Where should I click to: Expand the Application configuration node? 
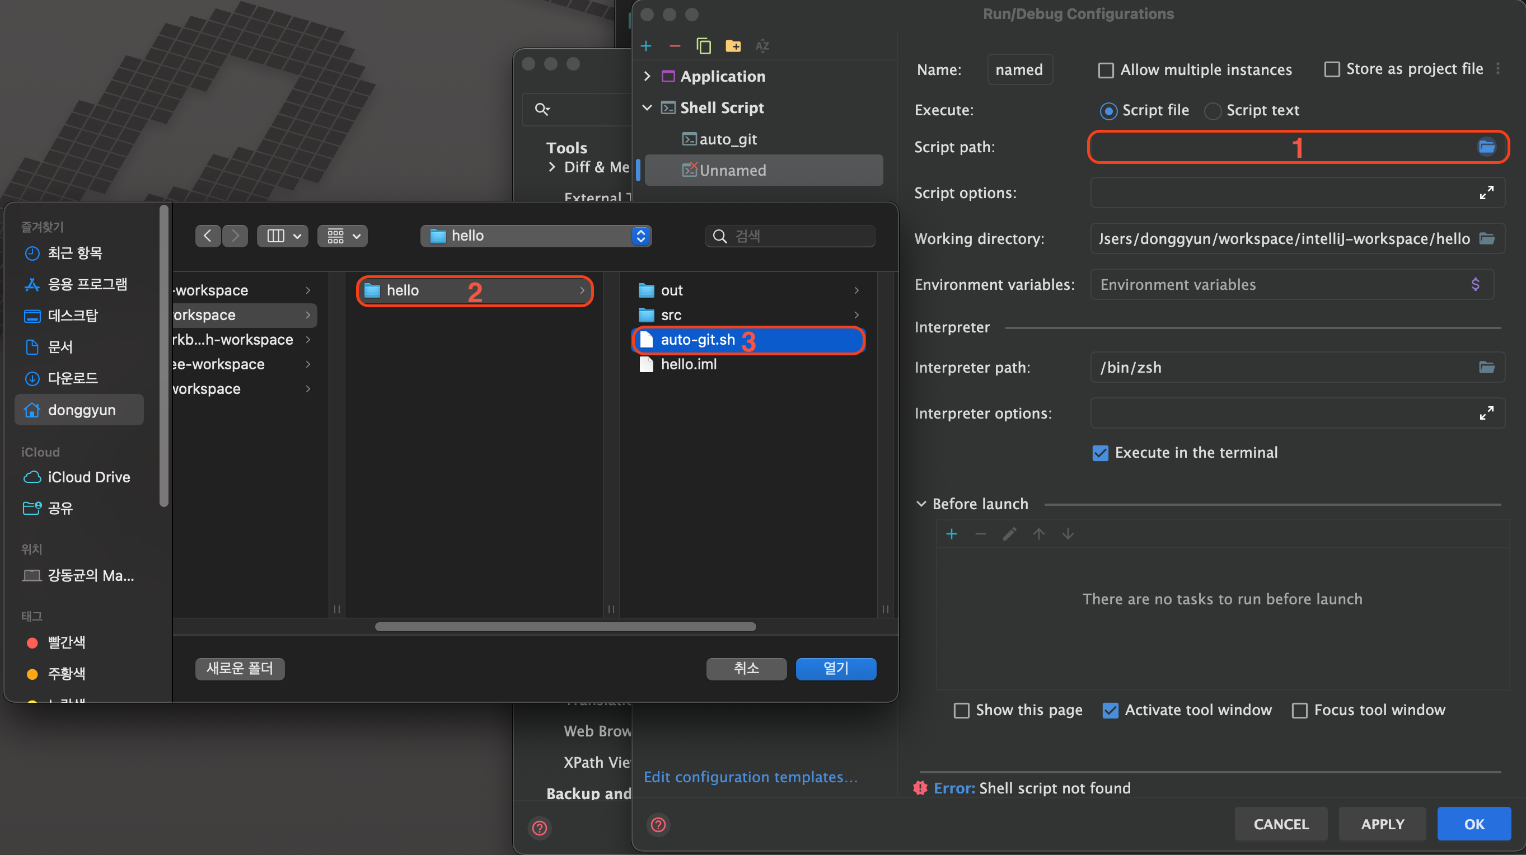point(647,76)
